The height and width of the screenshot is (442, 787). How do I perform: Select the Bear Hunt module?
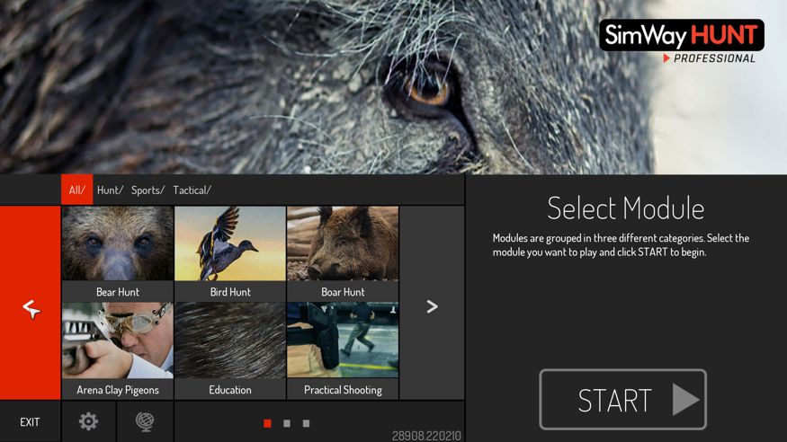(x=117, y=253)
